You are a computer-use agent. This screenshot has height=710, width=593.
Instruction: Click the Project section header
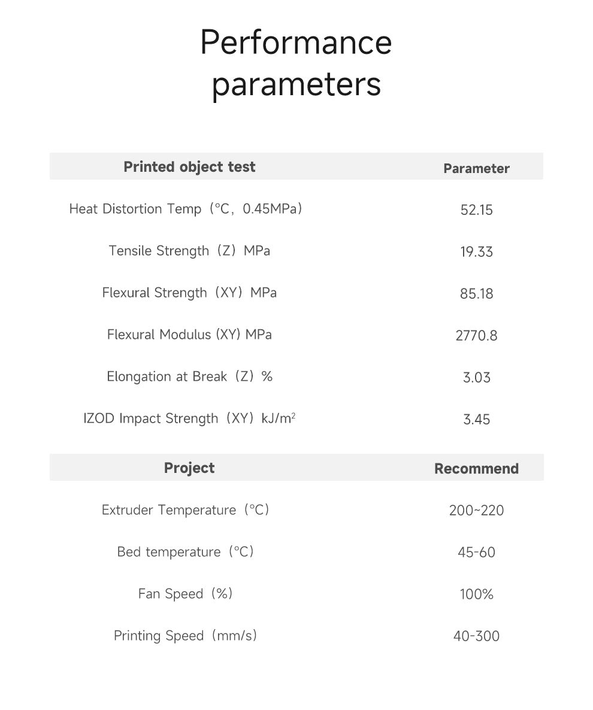coord(189,468)
